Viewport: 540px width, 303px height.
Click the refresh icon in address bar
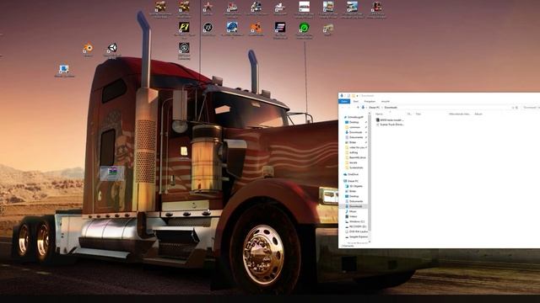[x=517, y=108]
